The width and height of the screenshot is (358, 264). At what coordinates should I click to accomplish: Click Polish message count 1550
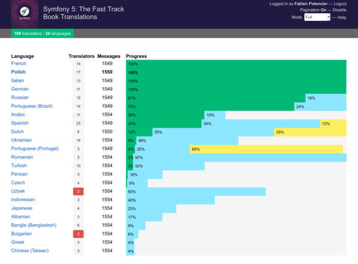pos(107,72)
